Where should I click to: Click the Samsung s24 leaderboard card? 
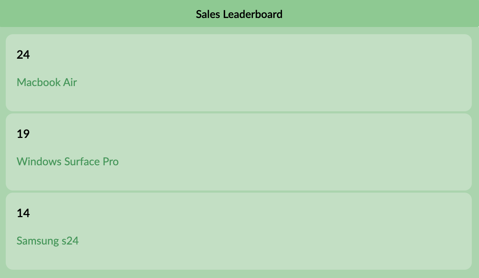click(x=239, y=231)
